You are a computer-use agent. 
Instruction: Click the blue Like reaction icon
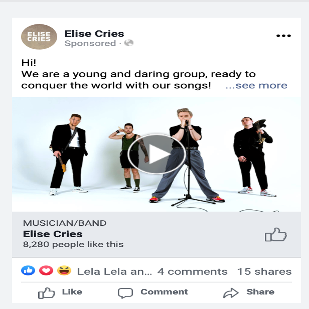pyautogui.click(x=28, y=270)
